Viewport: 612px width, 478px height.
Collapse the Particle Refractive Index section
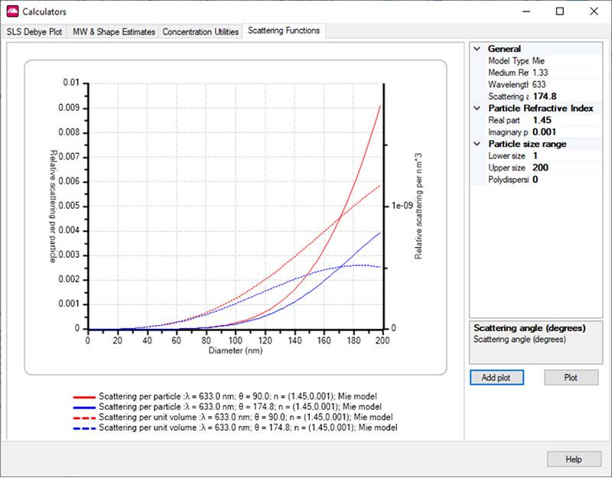coord(478,109)
